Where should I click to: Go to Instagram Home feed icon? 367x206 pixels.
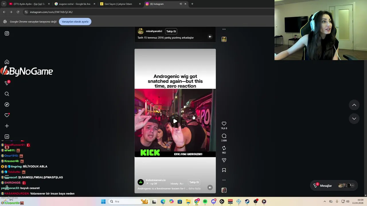pos(7,62)
